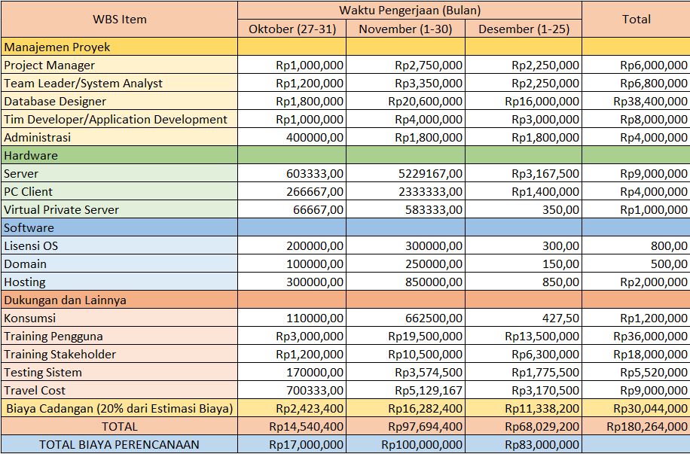Select Testing Sistem total Rp5,520,000
The image size is (690, 454).
636,371
